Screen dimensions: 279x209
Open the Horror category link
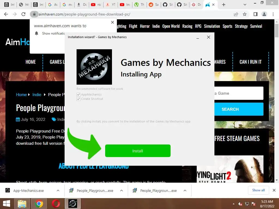point(145,26)
